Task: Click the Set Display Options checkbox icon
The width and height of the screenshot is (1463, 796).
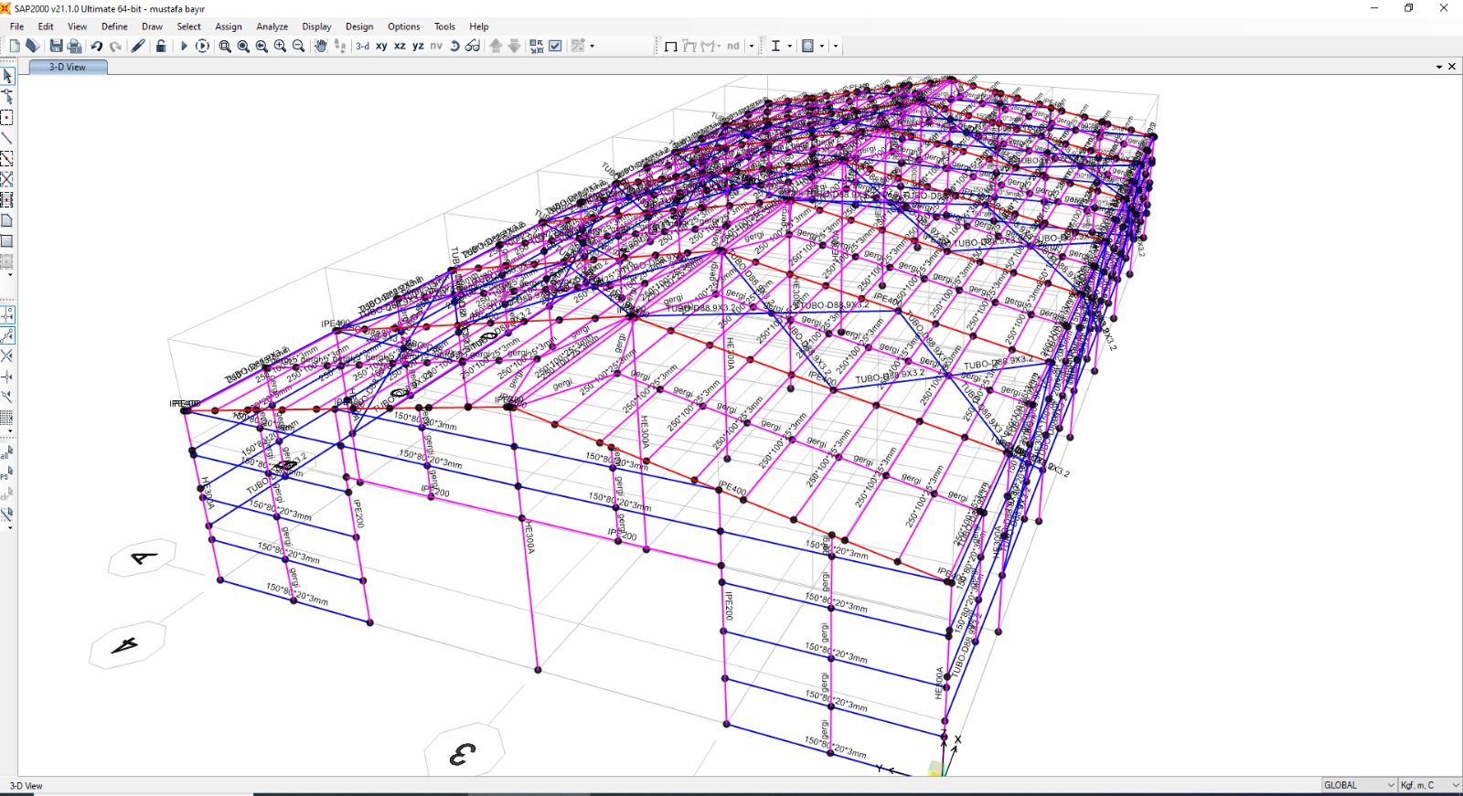Action: pyautogui.click(x=555, y=46)
